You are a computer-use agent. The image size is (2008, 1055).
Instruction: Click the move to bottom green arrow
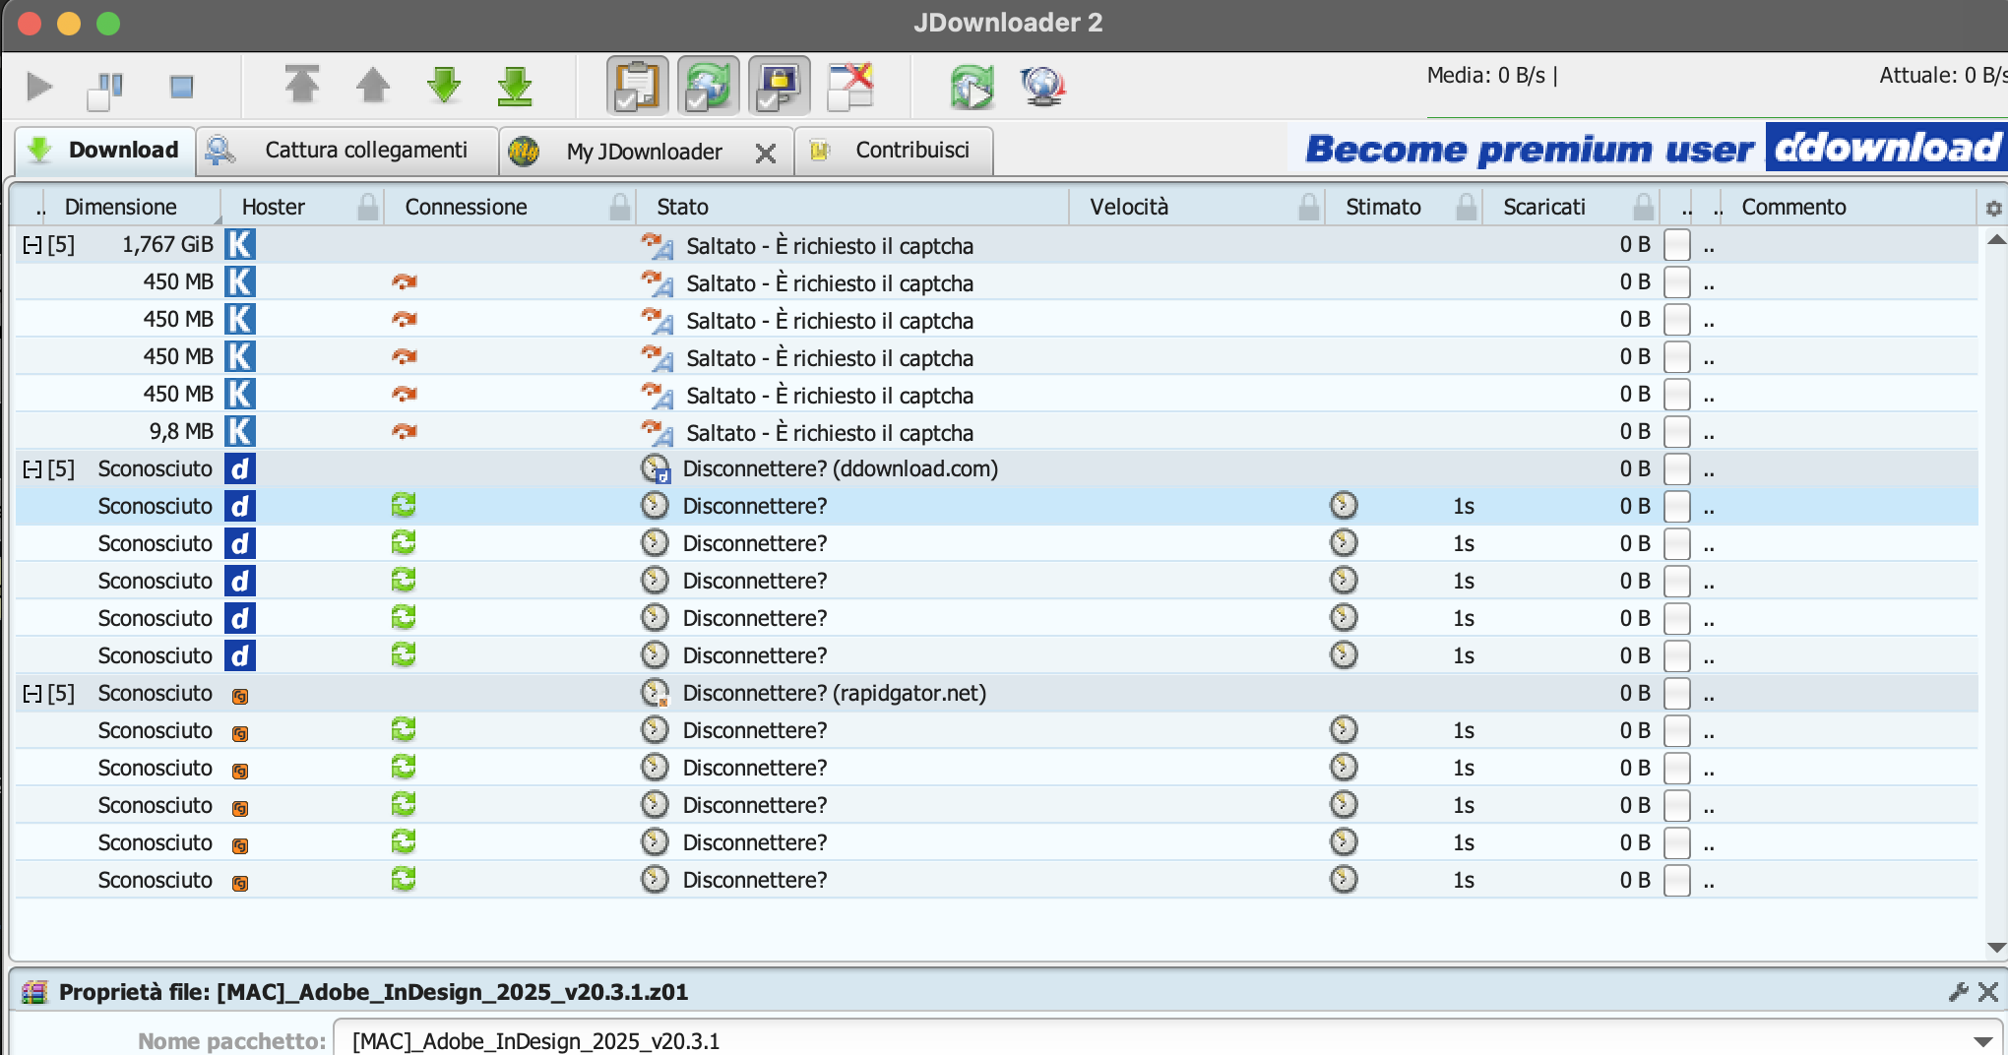[x=515, y=87]
